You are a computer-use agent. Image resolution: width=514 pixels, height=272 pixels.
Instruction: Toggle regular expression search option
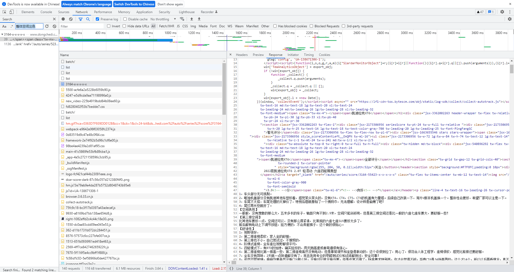pyautogui.click(x=12, y=26)
